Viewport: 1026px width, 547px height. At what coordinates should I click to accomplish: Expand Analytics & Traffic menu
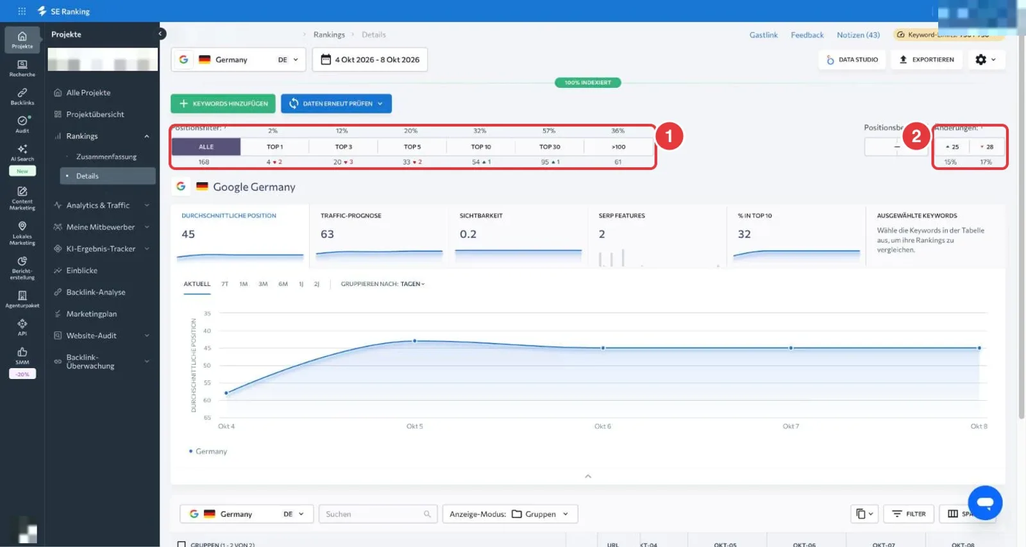pyautogui.click(x=103, y=205)
